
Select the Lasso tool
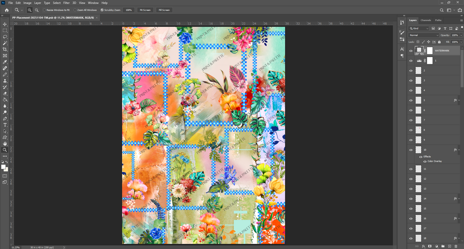click(5, 37)
